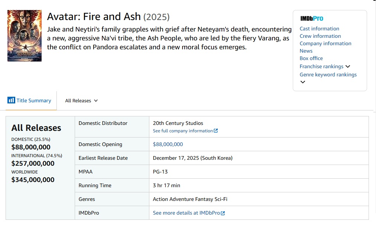376x225 pixels.
Task: Open the News link
Action: click(x=306, y=51)
